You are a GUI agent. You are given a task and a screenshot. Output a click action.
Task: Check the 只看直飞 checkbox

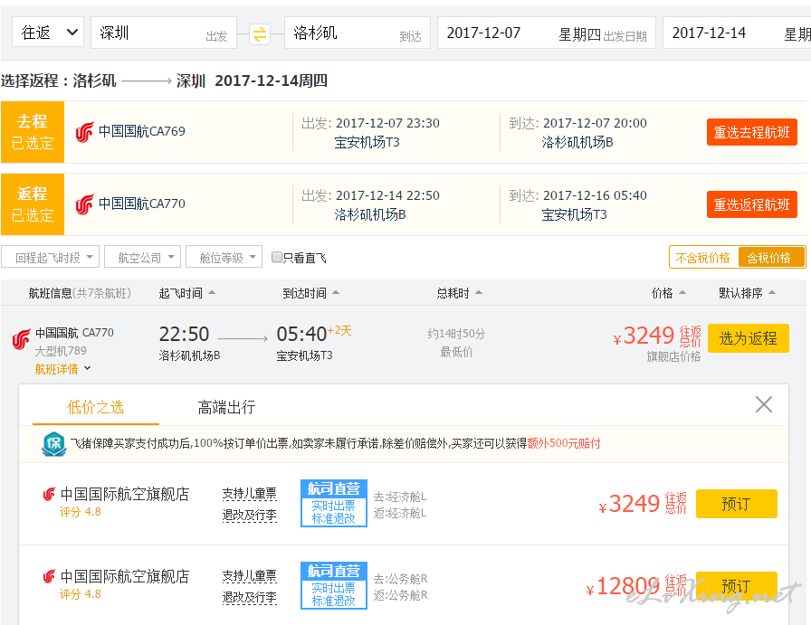[x=277, y=257]
